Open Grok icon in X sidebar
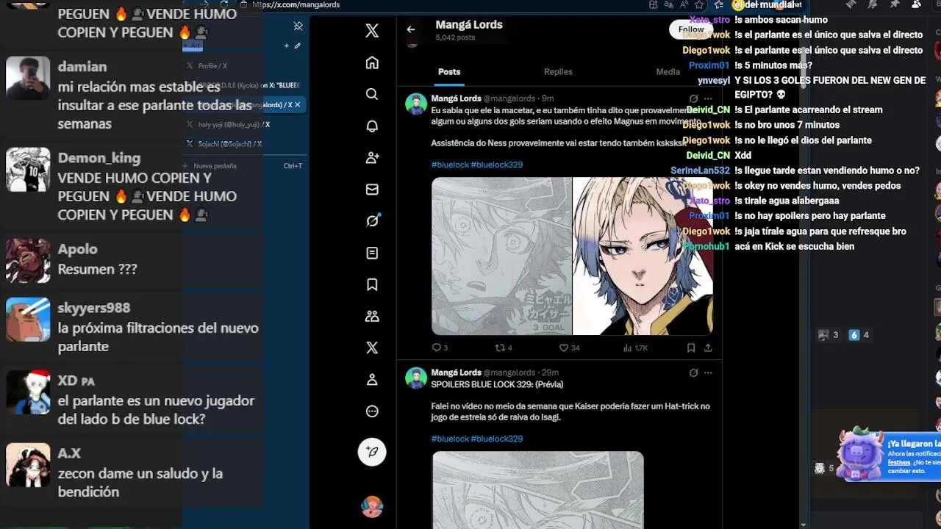 [372, 220]
